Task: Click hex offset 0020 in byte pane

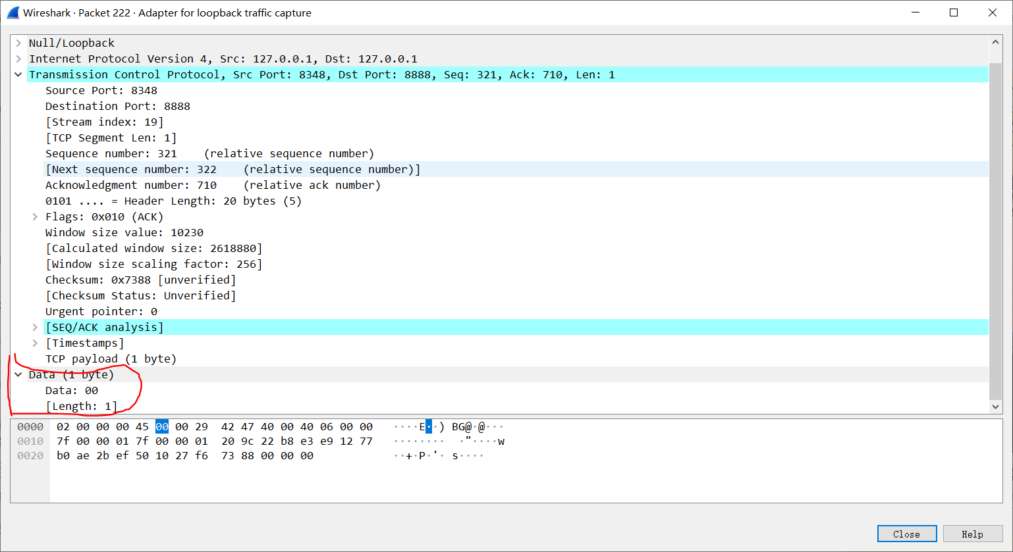Action: [x=30, y=455]
